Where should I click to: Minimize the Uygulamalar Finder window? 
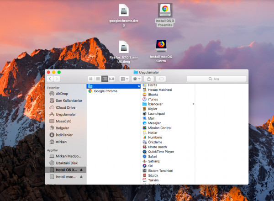[x=54, y=72]
